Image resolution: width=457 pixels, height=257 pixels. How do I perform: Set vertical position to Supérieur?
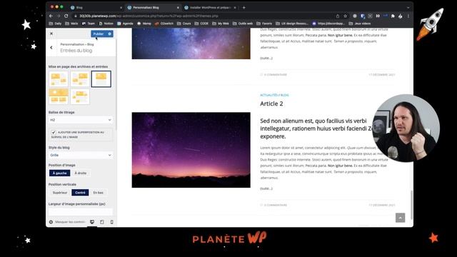click(60, 193)
